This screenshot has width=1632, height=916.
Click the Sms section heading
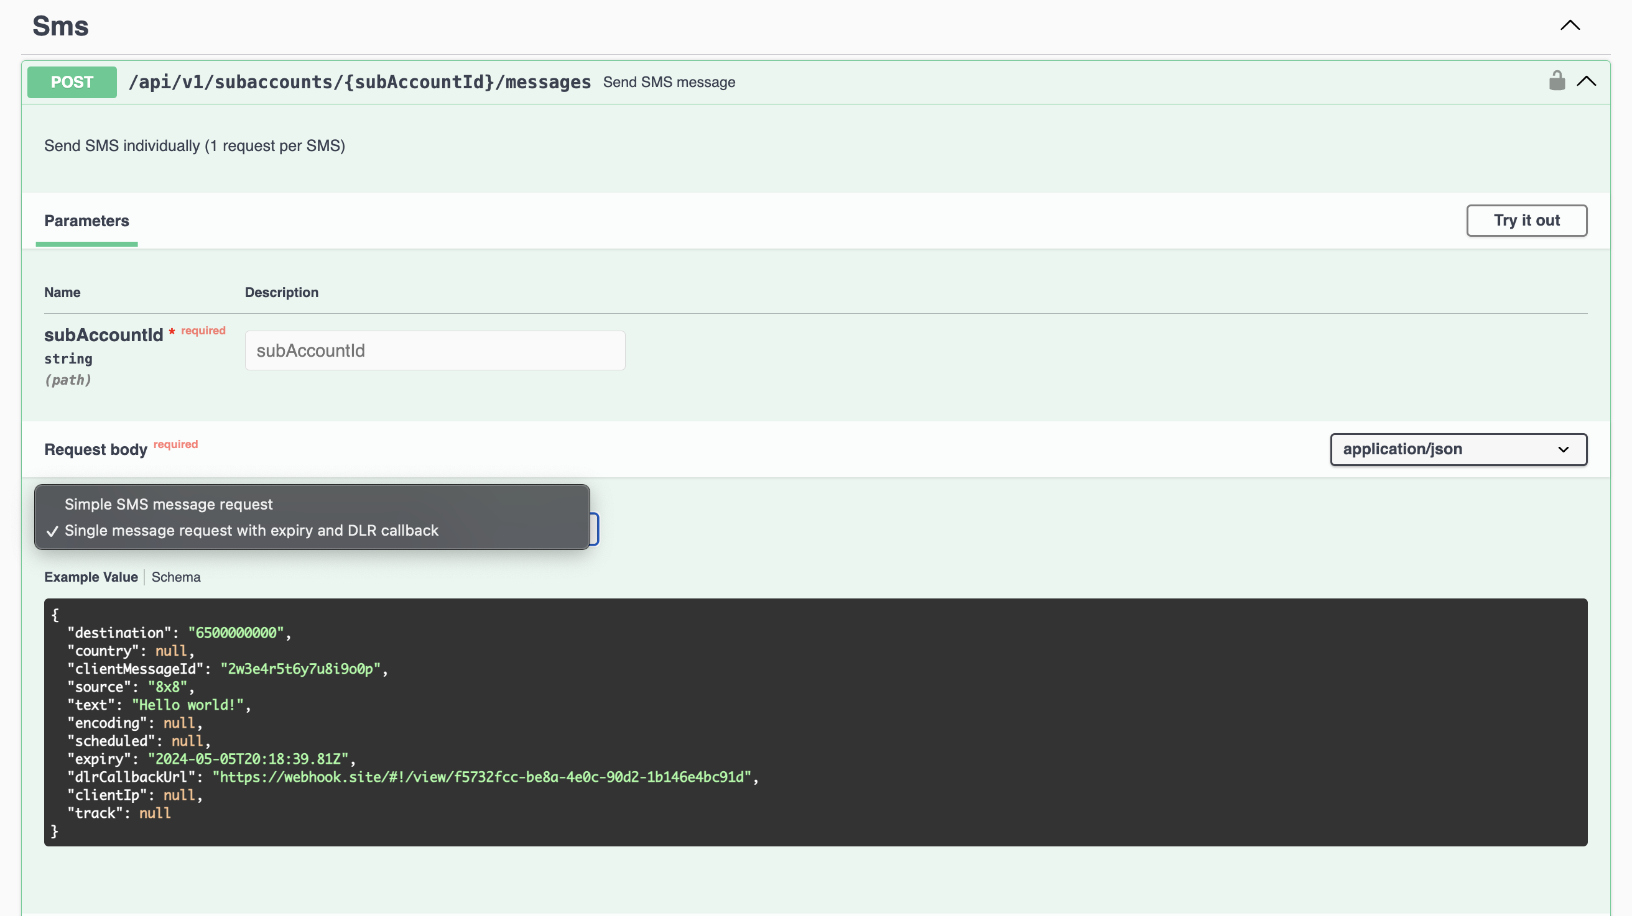point(60,26)
